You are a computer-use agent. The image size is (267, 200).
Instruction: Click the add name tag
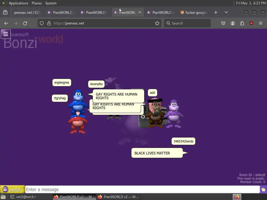(152, 93)
